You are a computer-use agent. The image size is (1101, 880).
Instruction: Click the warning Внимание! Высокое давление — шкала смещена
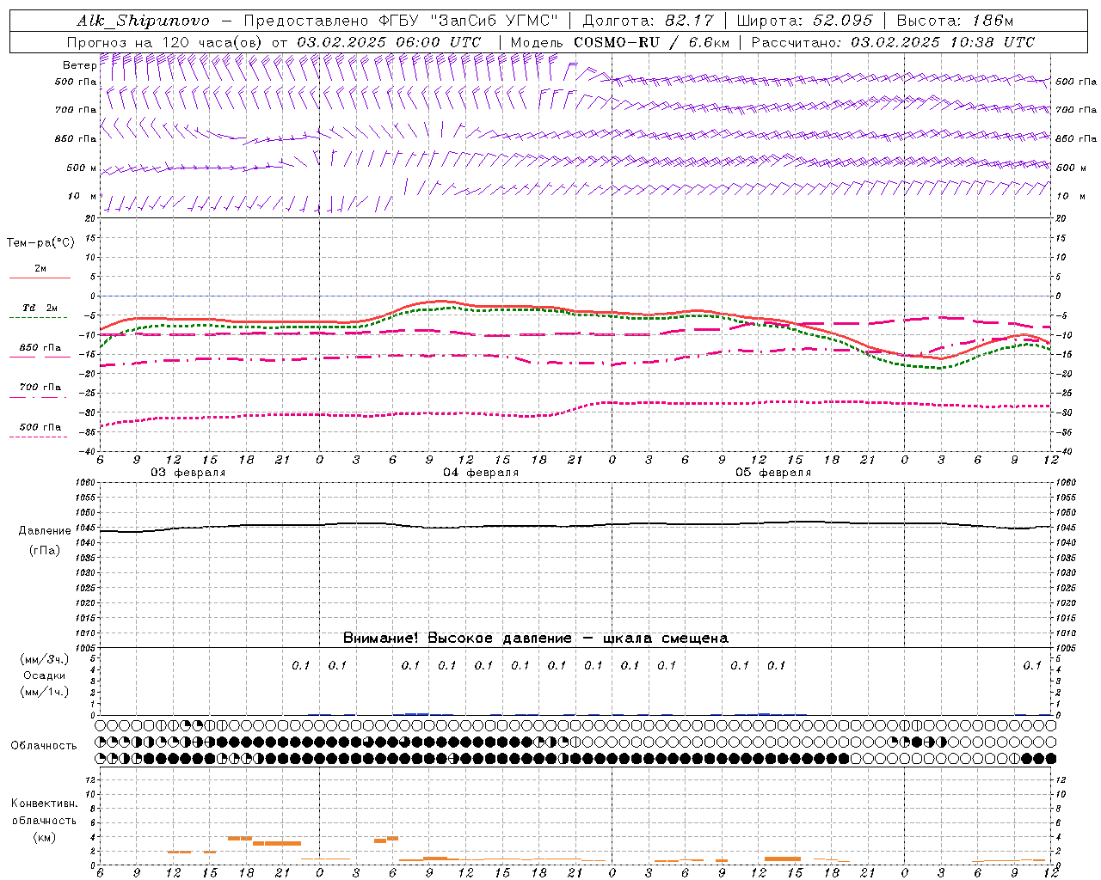[x=535, y=639]
